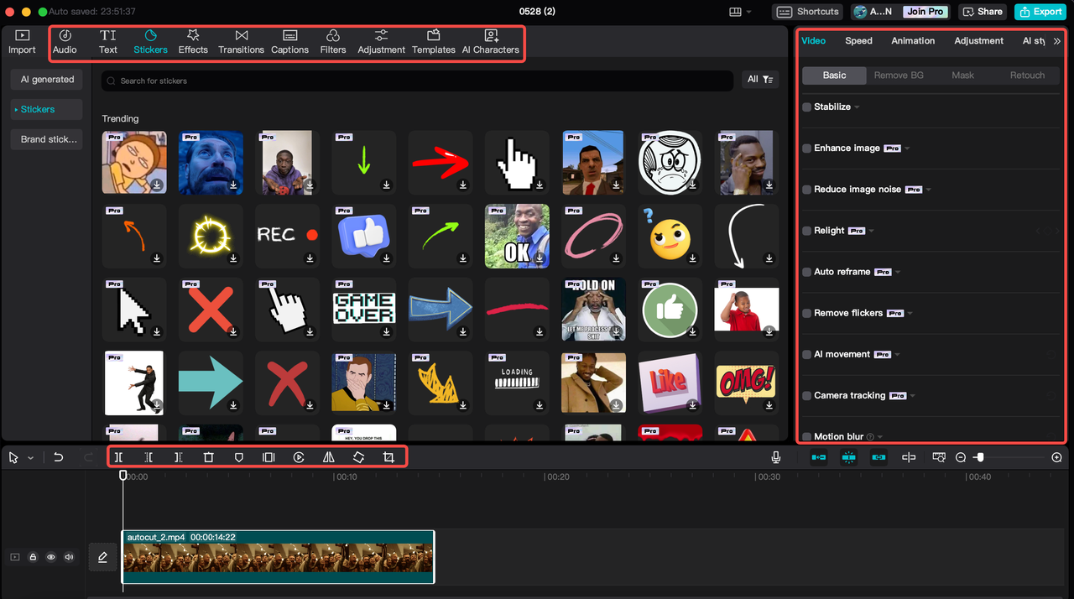The height and width of the screenshot is (599, 1074).
Task: Toggle the track visibility eye icon
Action: (51, 556)
